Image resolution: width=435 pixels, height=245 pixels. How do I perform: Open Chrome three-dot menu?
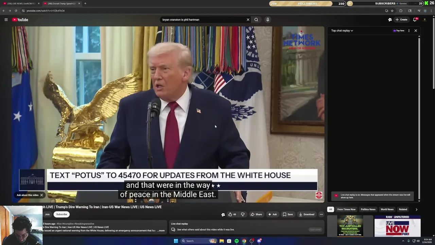(431, 11)
